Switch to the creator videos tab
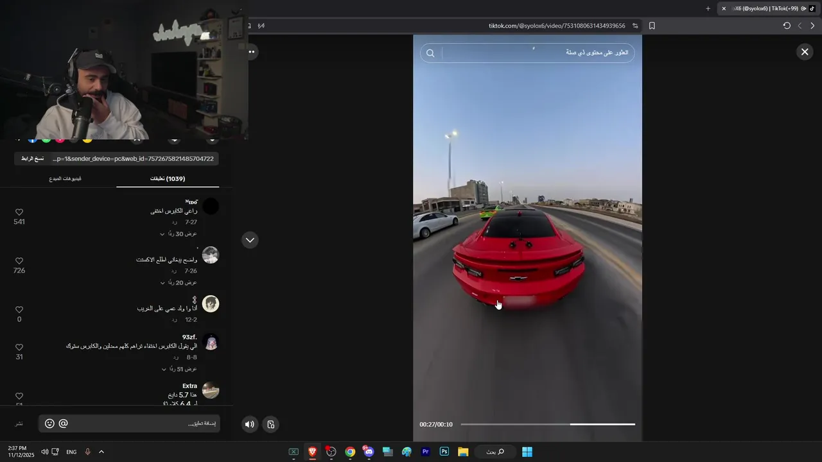This screenshot has width=822, height=462. click(65, 178)
